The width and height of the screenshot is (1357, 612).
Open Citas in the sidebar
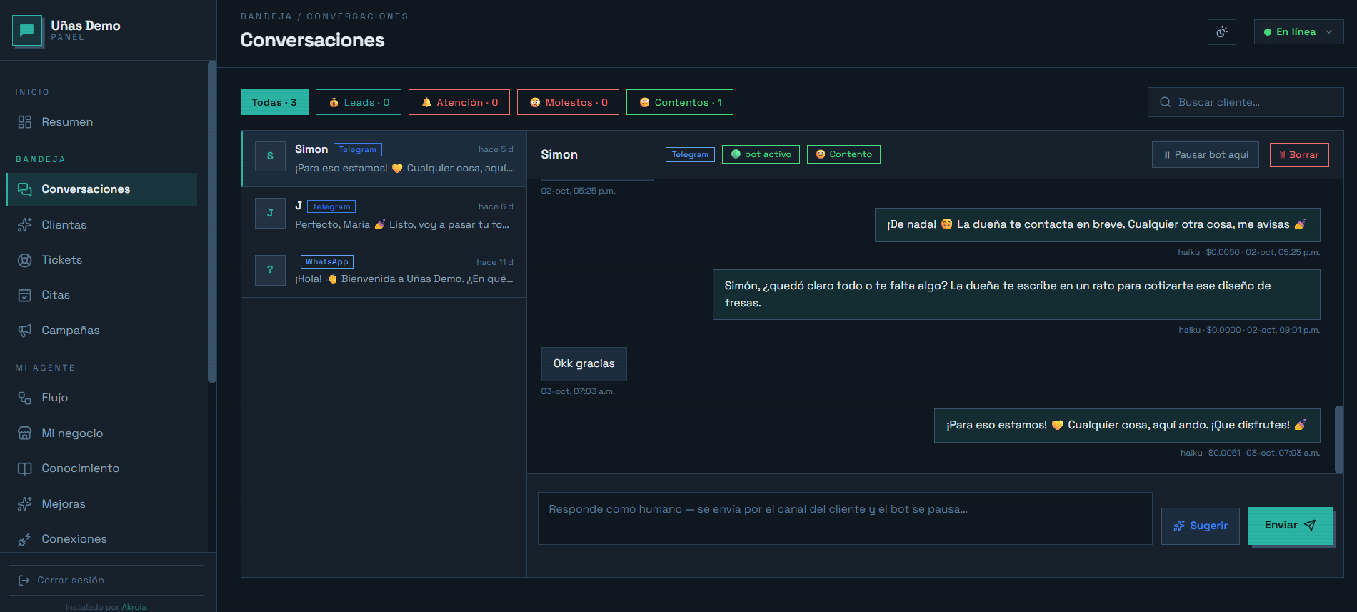[x=102, y=295]
